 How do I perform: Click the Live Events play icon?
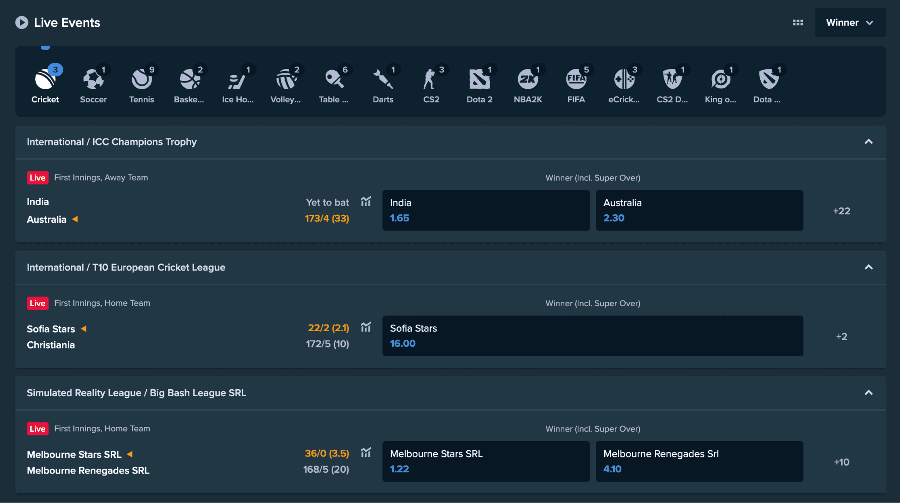pyautogui.click(x=22, y=22)
